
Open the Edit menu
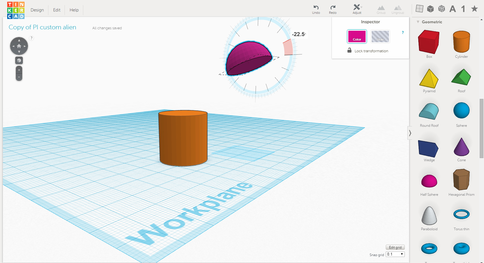[x=57, y=10]
